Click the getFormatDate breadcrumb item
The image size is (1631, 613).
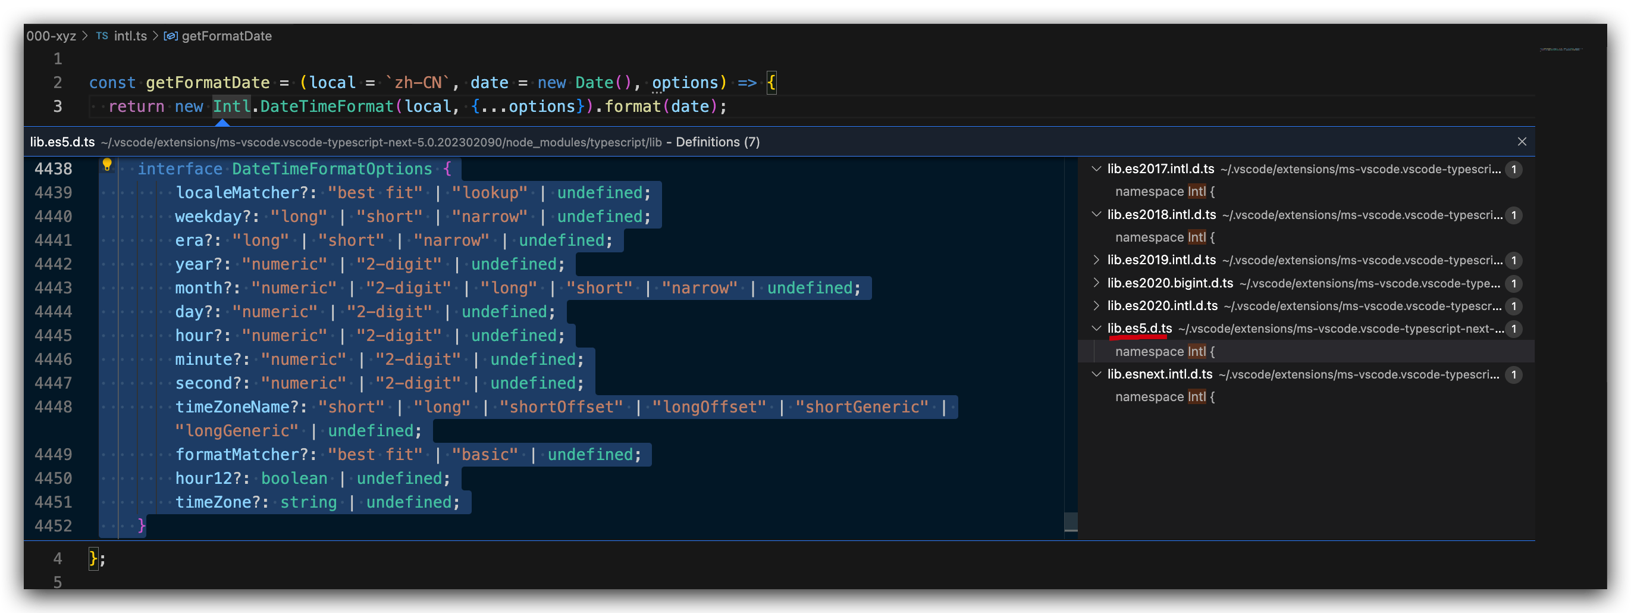pyautogui.click(x=227, y=36)
